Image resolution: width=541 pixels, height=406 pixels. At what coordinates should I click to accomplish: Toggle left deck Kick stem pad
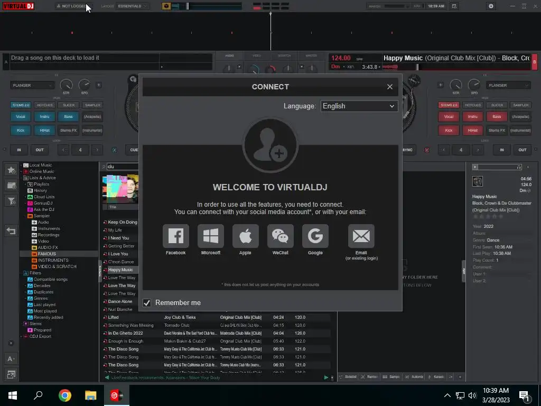[21, 131]
